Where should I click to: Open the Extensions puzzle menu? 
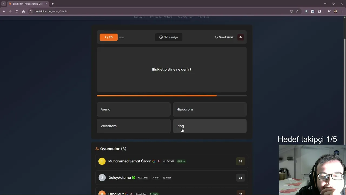tap(320, 11)
